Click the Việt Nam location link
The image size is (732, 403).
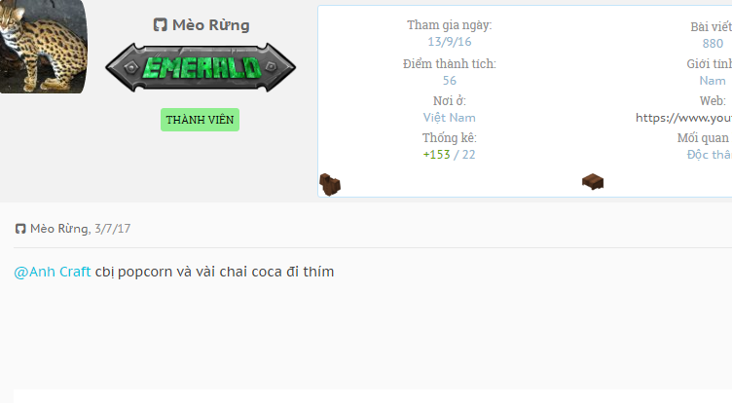click(x=449, y=118)
